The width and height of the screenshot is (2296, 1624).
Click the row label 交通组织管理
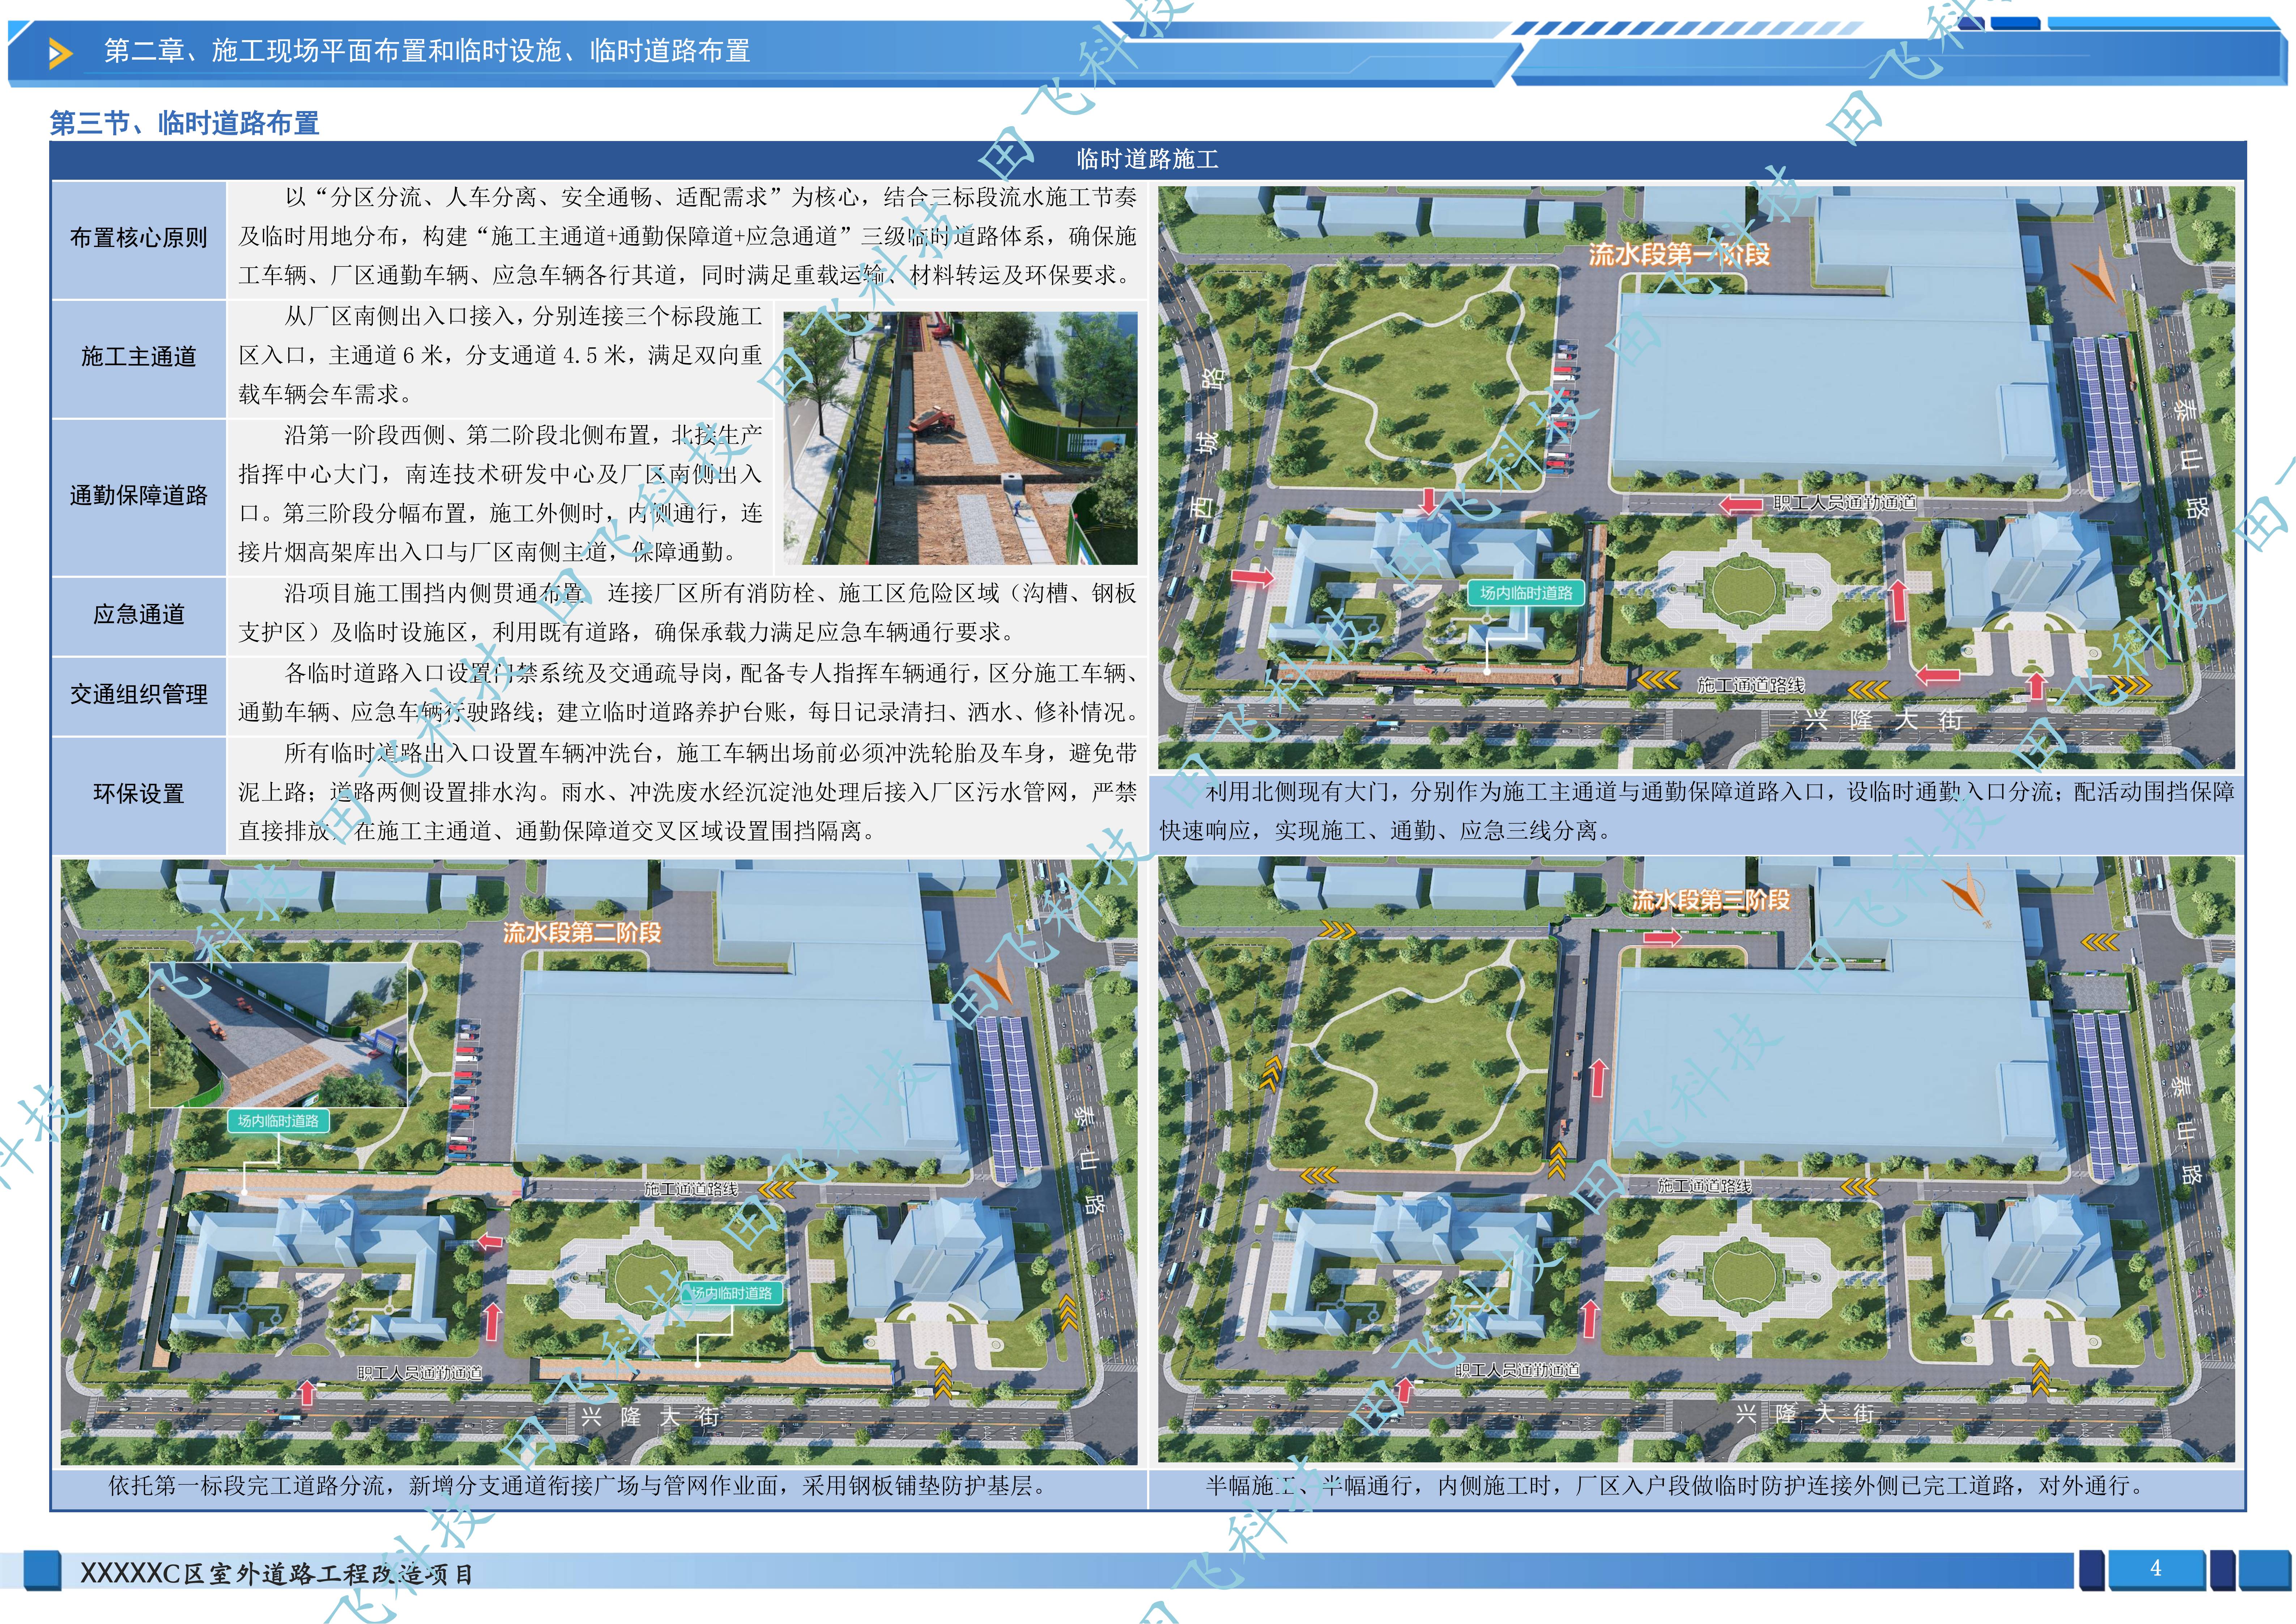tap(139, 694)
